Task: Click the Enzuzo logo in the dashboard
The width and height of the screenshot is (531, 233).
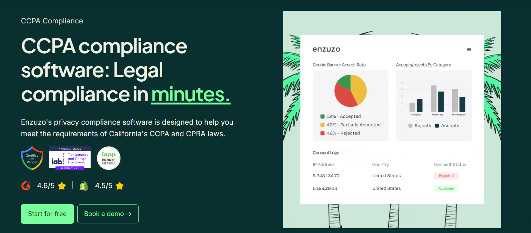Action: 326,49
